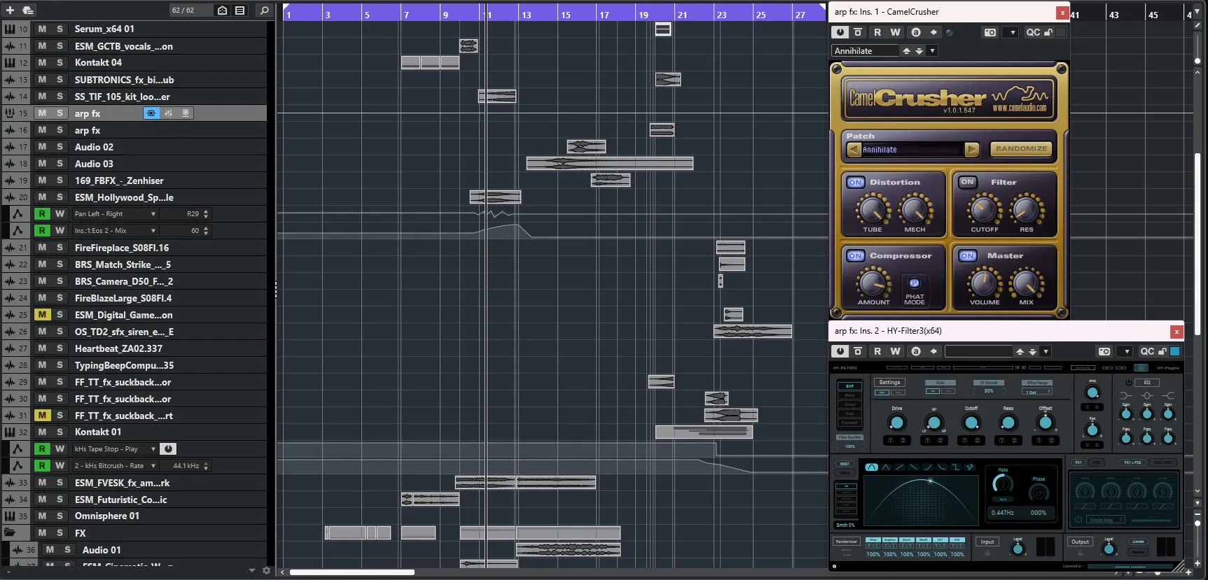
Task: Open the track visibility agents icon
Action: click(222, 10)
